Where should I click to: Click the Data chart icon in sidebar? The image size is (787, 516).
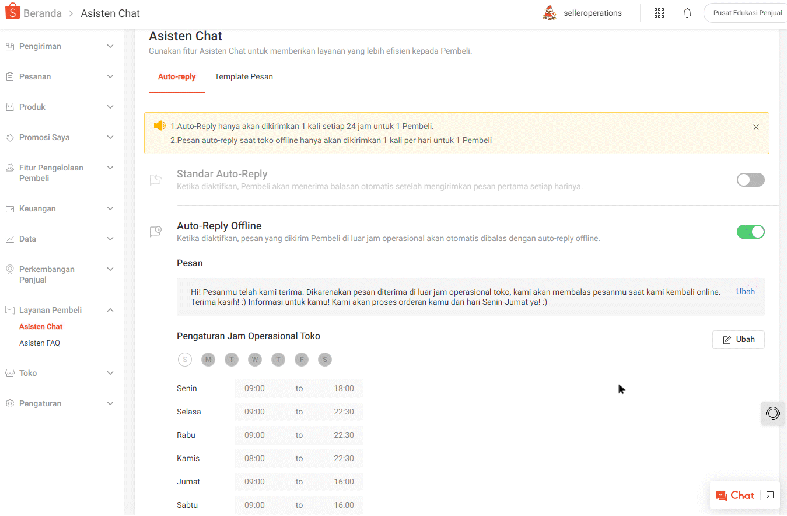click(9, 239)
